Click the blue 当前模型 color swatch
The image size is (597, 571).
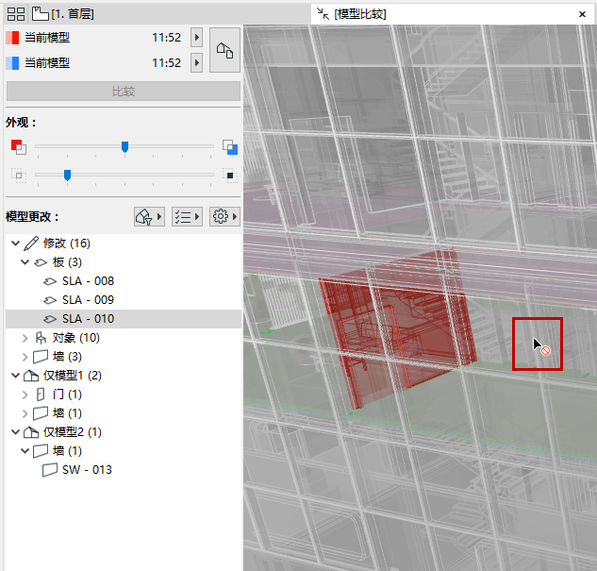pyautogui.click(x=12, y=63)
